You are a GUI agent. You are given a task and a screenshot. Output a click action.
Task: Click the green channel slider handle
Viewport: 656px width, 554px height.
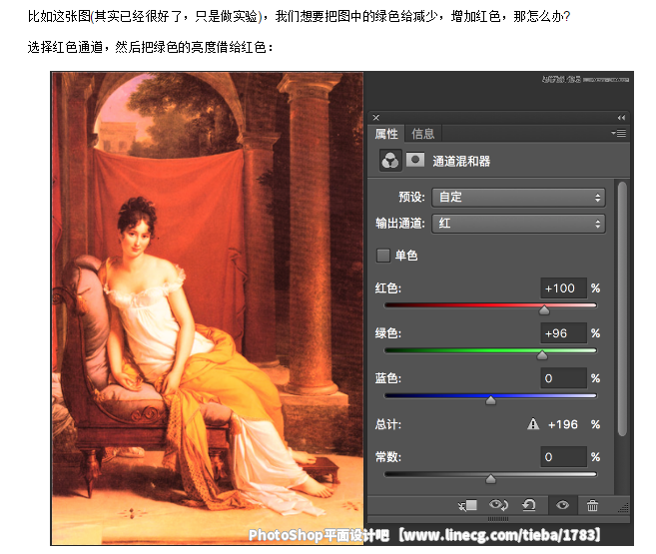(542, 355)
